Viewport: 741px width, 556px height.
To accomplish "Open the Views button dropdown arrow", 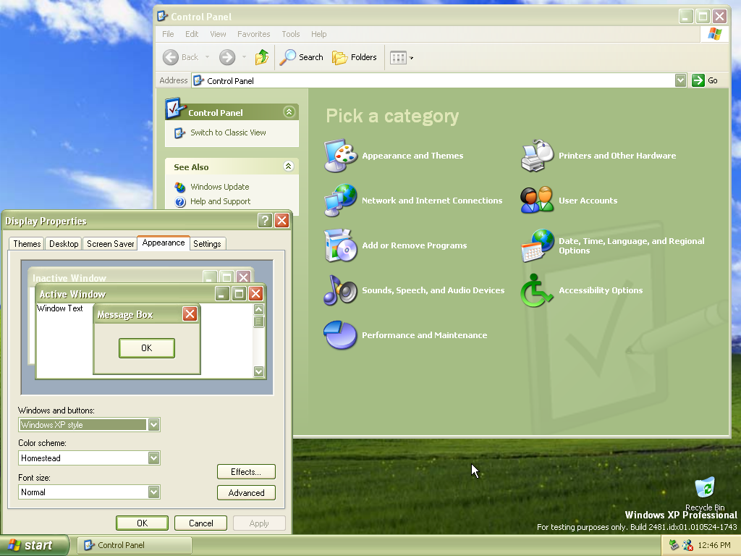I will tap(411, 58).
